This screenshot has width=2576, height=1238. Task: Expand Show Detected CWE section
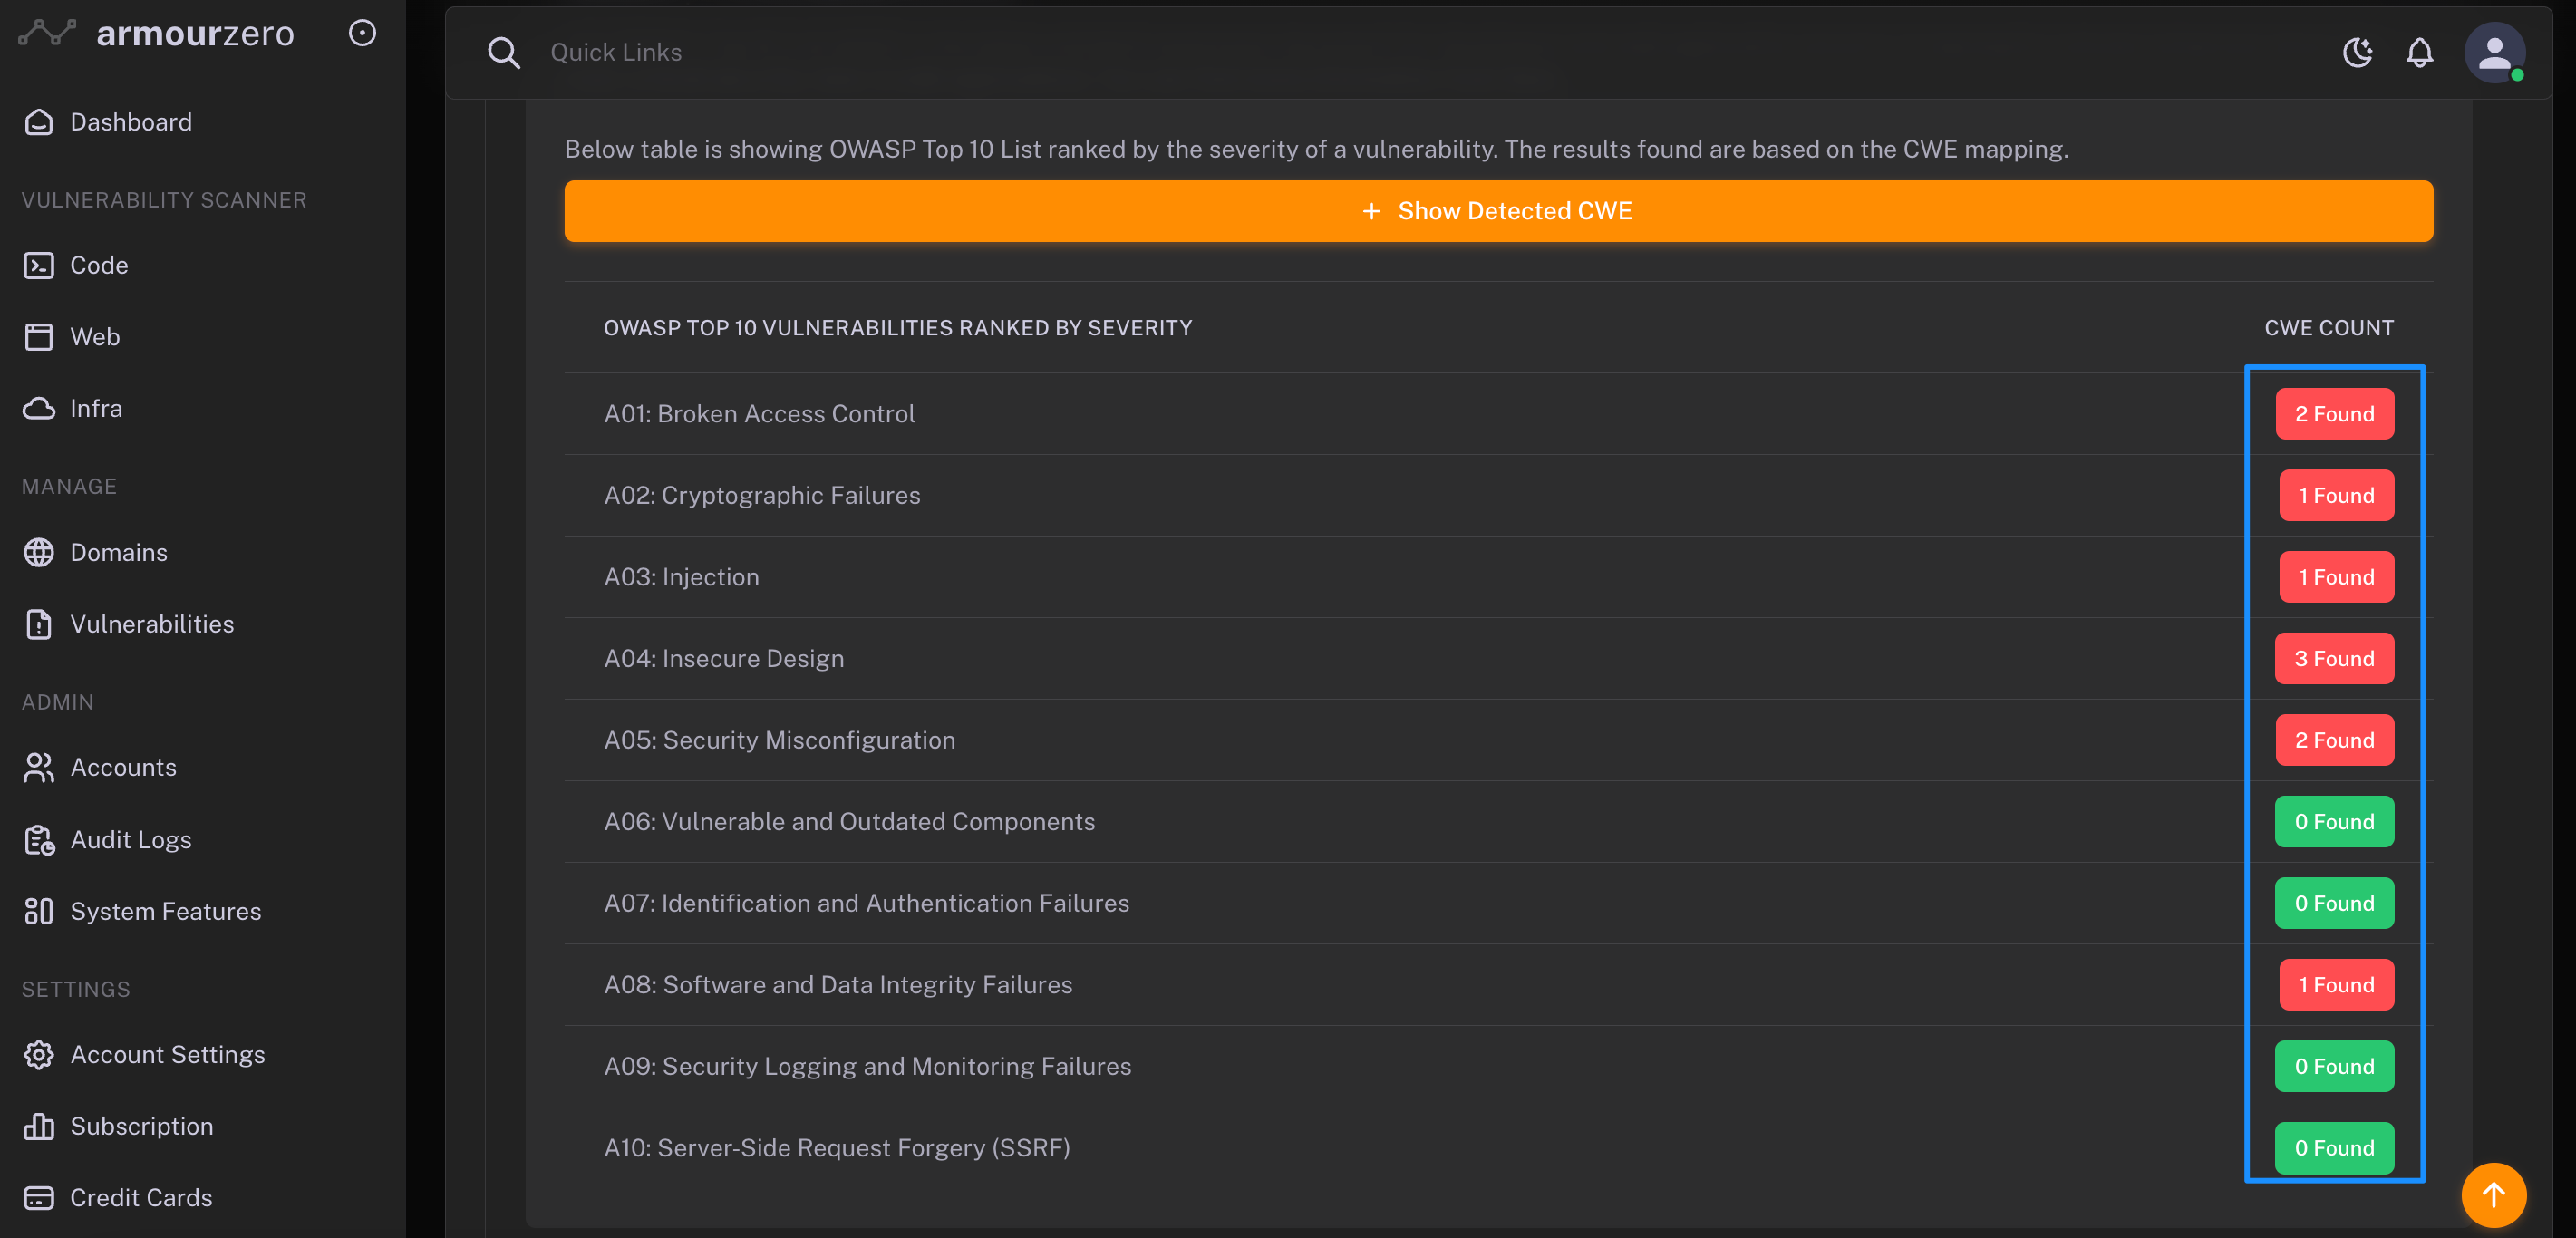pyautogui.click(x=1498, y=211)
